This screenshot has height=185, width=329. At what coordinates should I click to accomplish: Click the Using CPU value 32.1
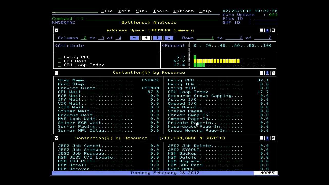(x=263, y=80)
